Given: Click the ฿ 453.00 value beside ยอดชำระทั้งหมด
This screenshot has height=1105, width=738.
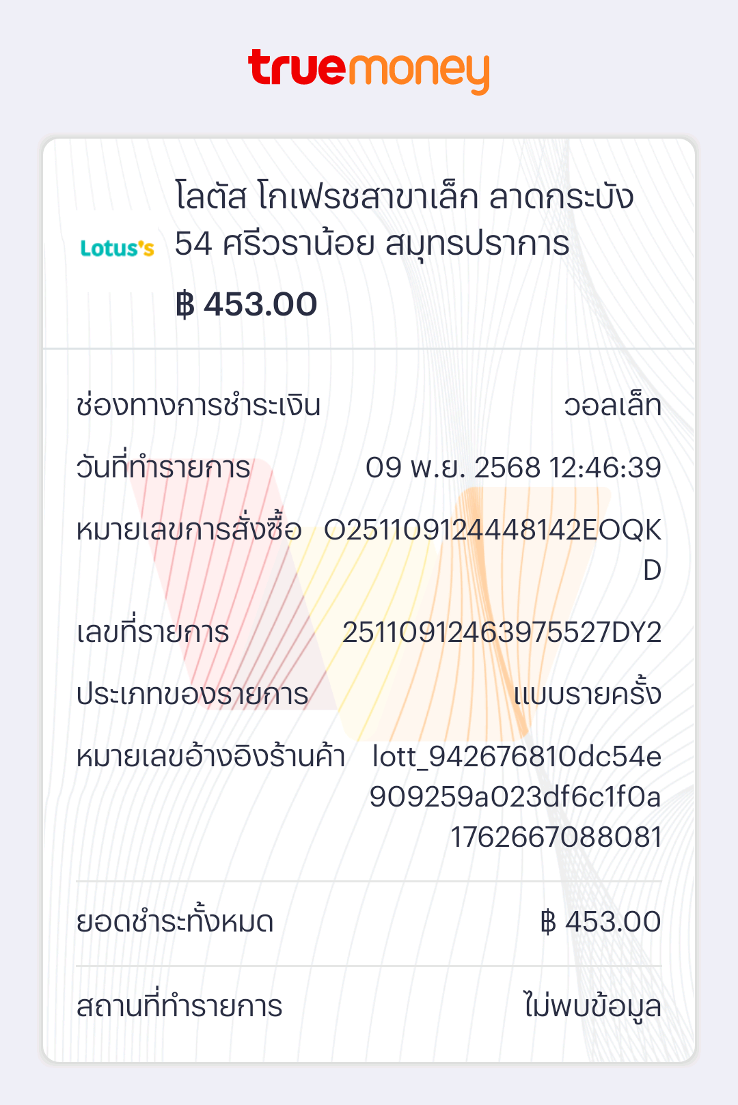Looking at the screenshot, I should 600,922.
